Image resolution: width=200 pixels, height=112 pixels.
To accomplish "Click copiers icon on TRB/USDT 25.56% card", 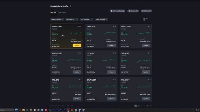I will 149,80.
